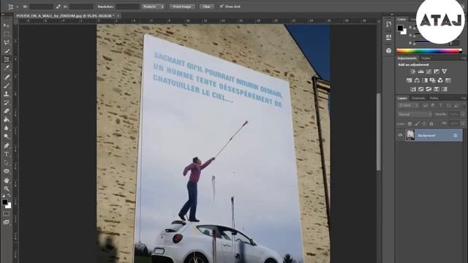The image size is (468, 263).
Task: Select the Healing Brush tool
Action: point(7,77)
